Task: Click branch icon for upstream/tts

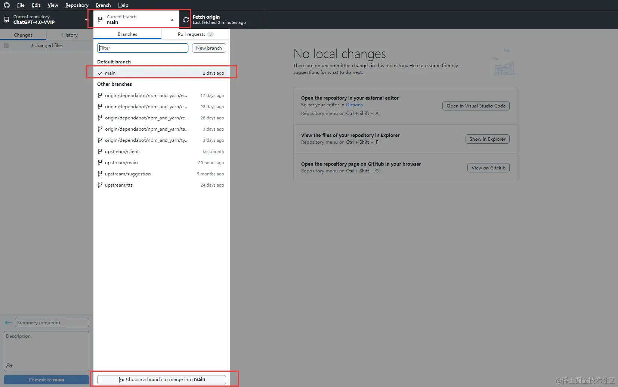Action: [x=100, y=185]
